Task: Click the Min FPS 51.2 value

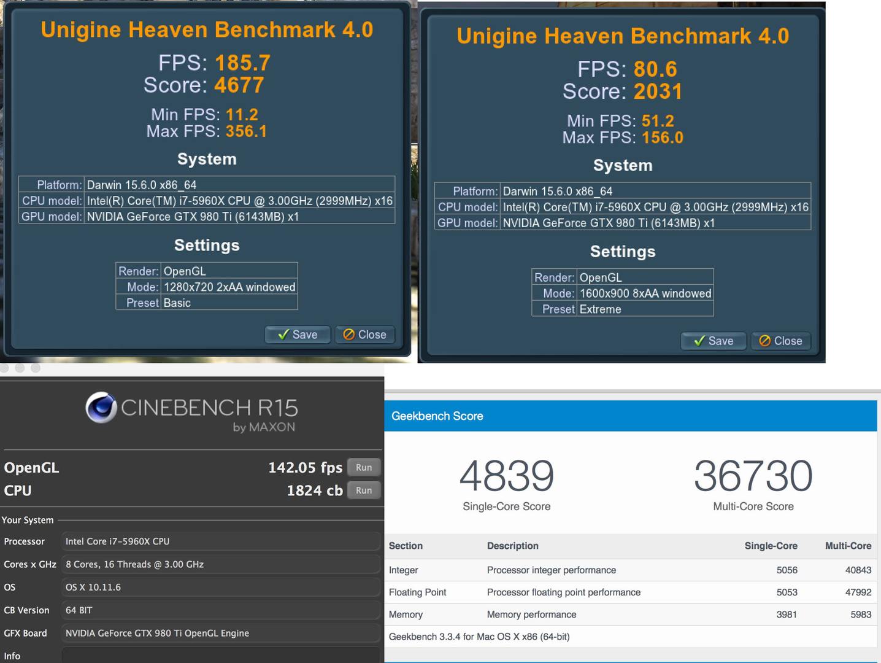Action: pos(658,121)
